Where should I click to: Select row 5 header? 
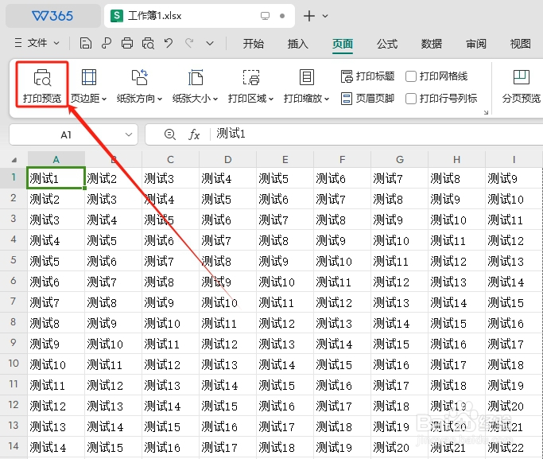pyautogui.click(x=14, y=260)
